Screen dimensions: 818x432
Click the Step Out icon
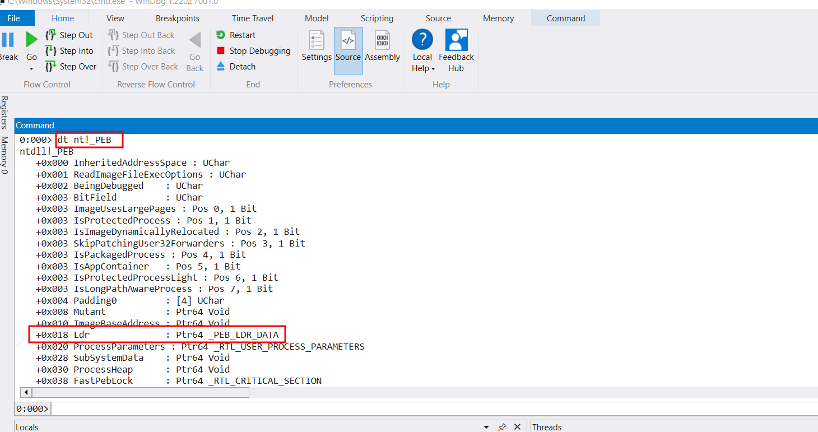click(x=51, y=35)
